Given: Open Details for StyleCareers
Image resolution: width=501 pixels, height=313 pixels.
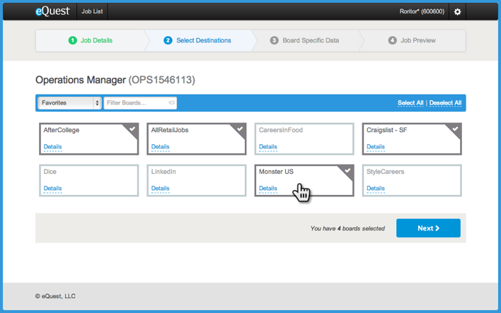Looking at the screenshot, I should coord(376,188).
